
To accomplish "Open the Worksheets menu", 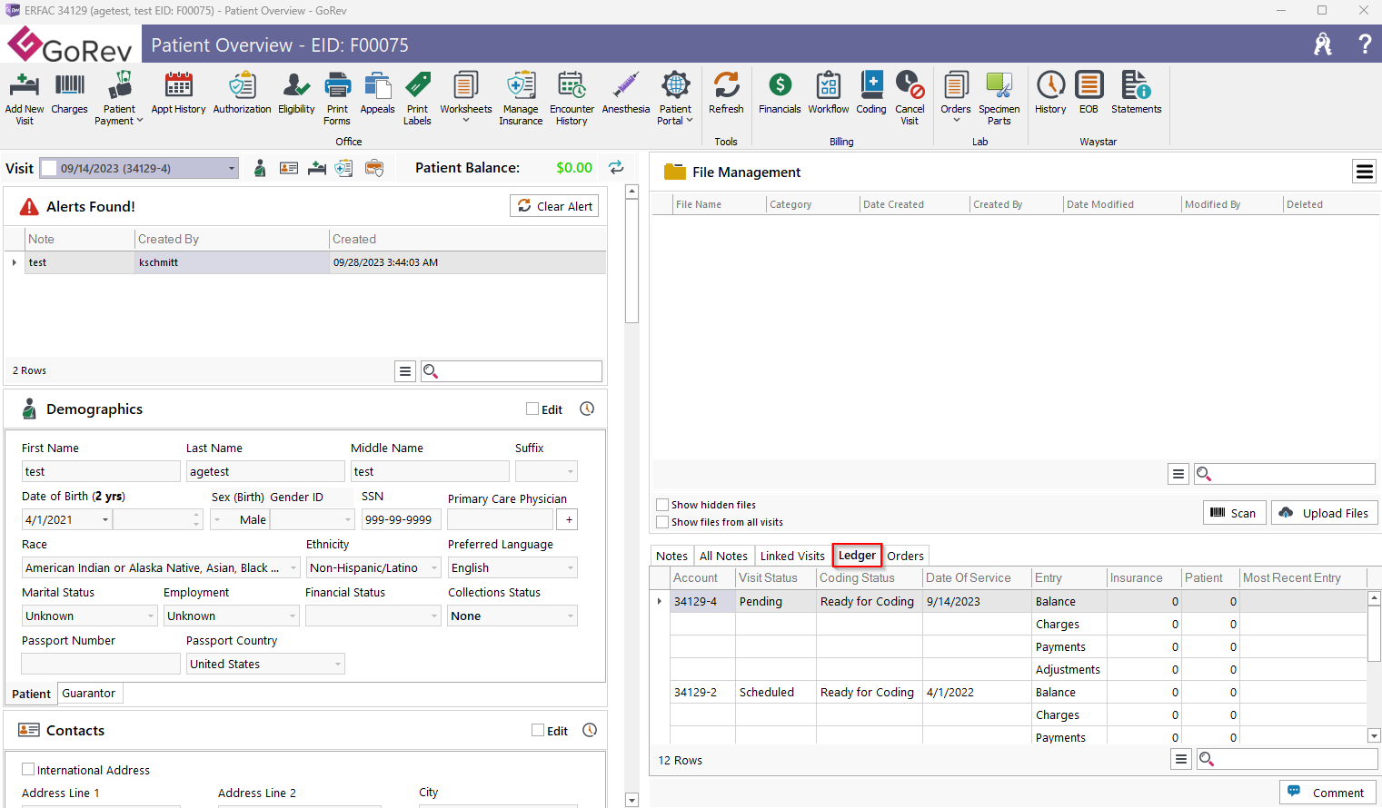I will click(x=466, y=98).
